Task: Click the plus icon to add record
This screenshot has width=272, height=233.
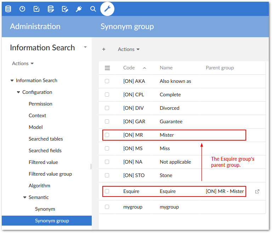Action: (x=104, y=49)
